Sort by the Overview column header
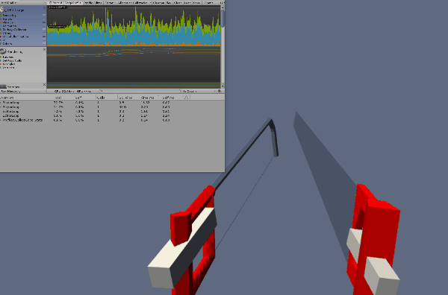The width and height of the screenshot is (448, 295). (25, 98)
